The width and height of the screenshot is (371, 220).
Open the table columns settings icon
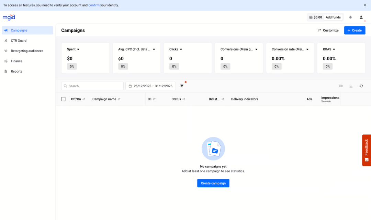pyautogui.click(x=341, y=86)
